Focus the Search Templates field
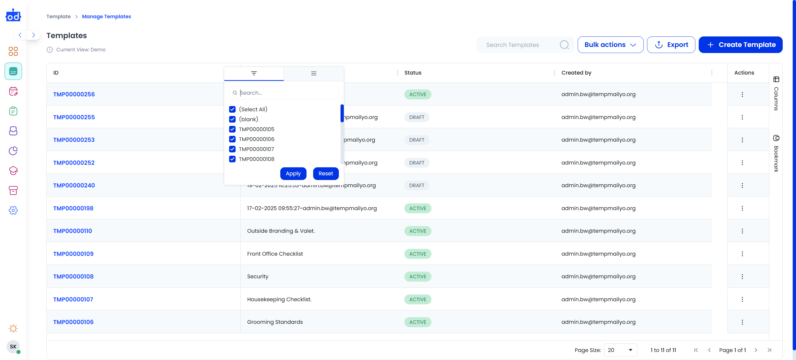 tap(525, 45)
